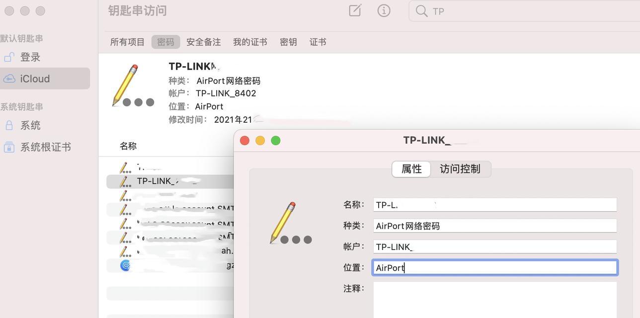This screenshot has width=640, height=318.
Task: Minimize the TP-LINK_ detail window
Action: pyautogui.click(x=260, y=141)
